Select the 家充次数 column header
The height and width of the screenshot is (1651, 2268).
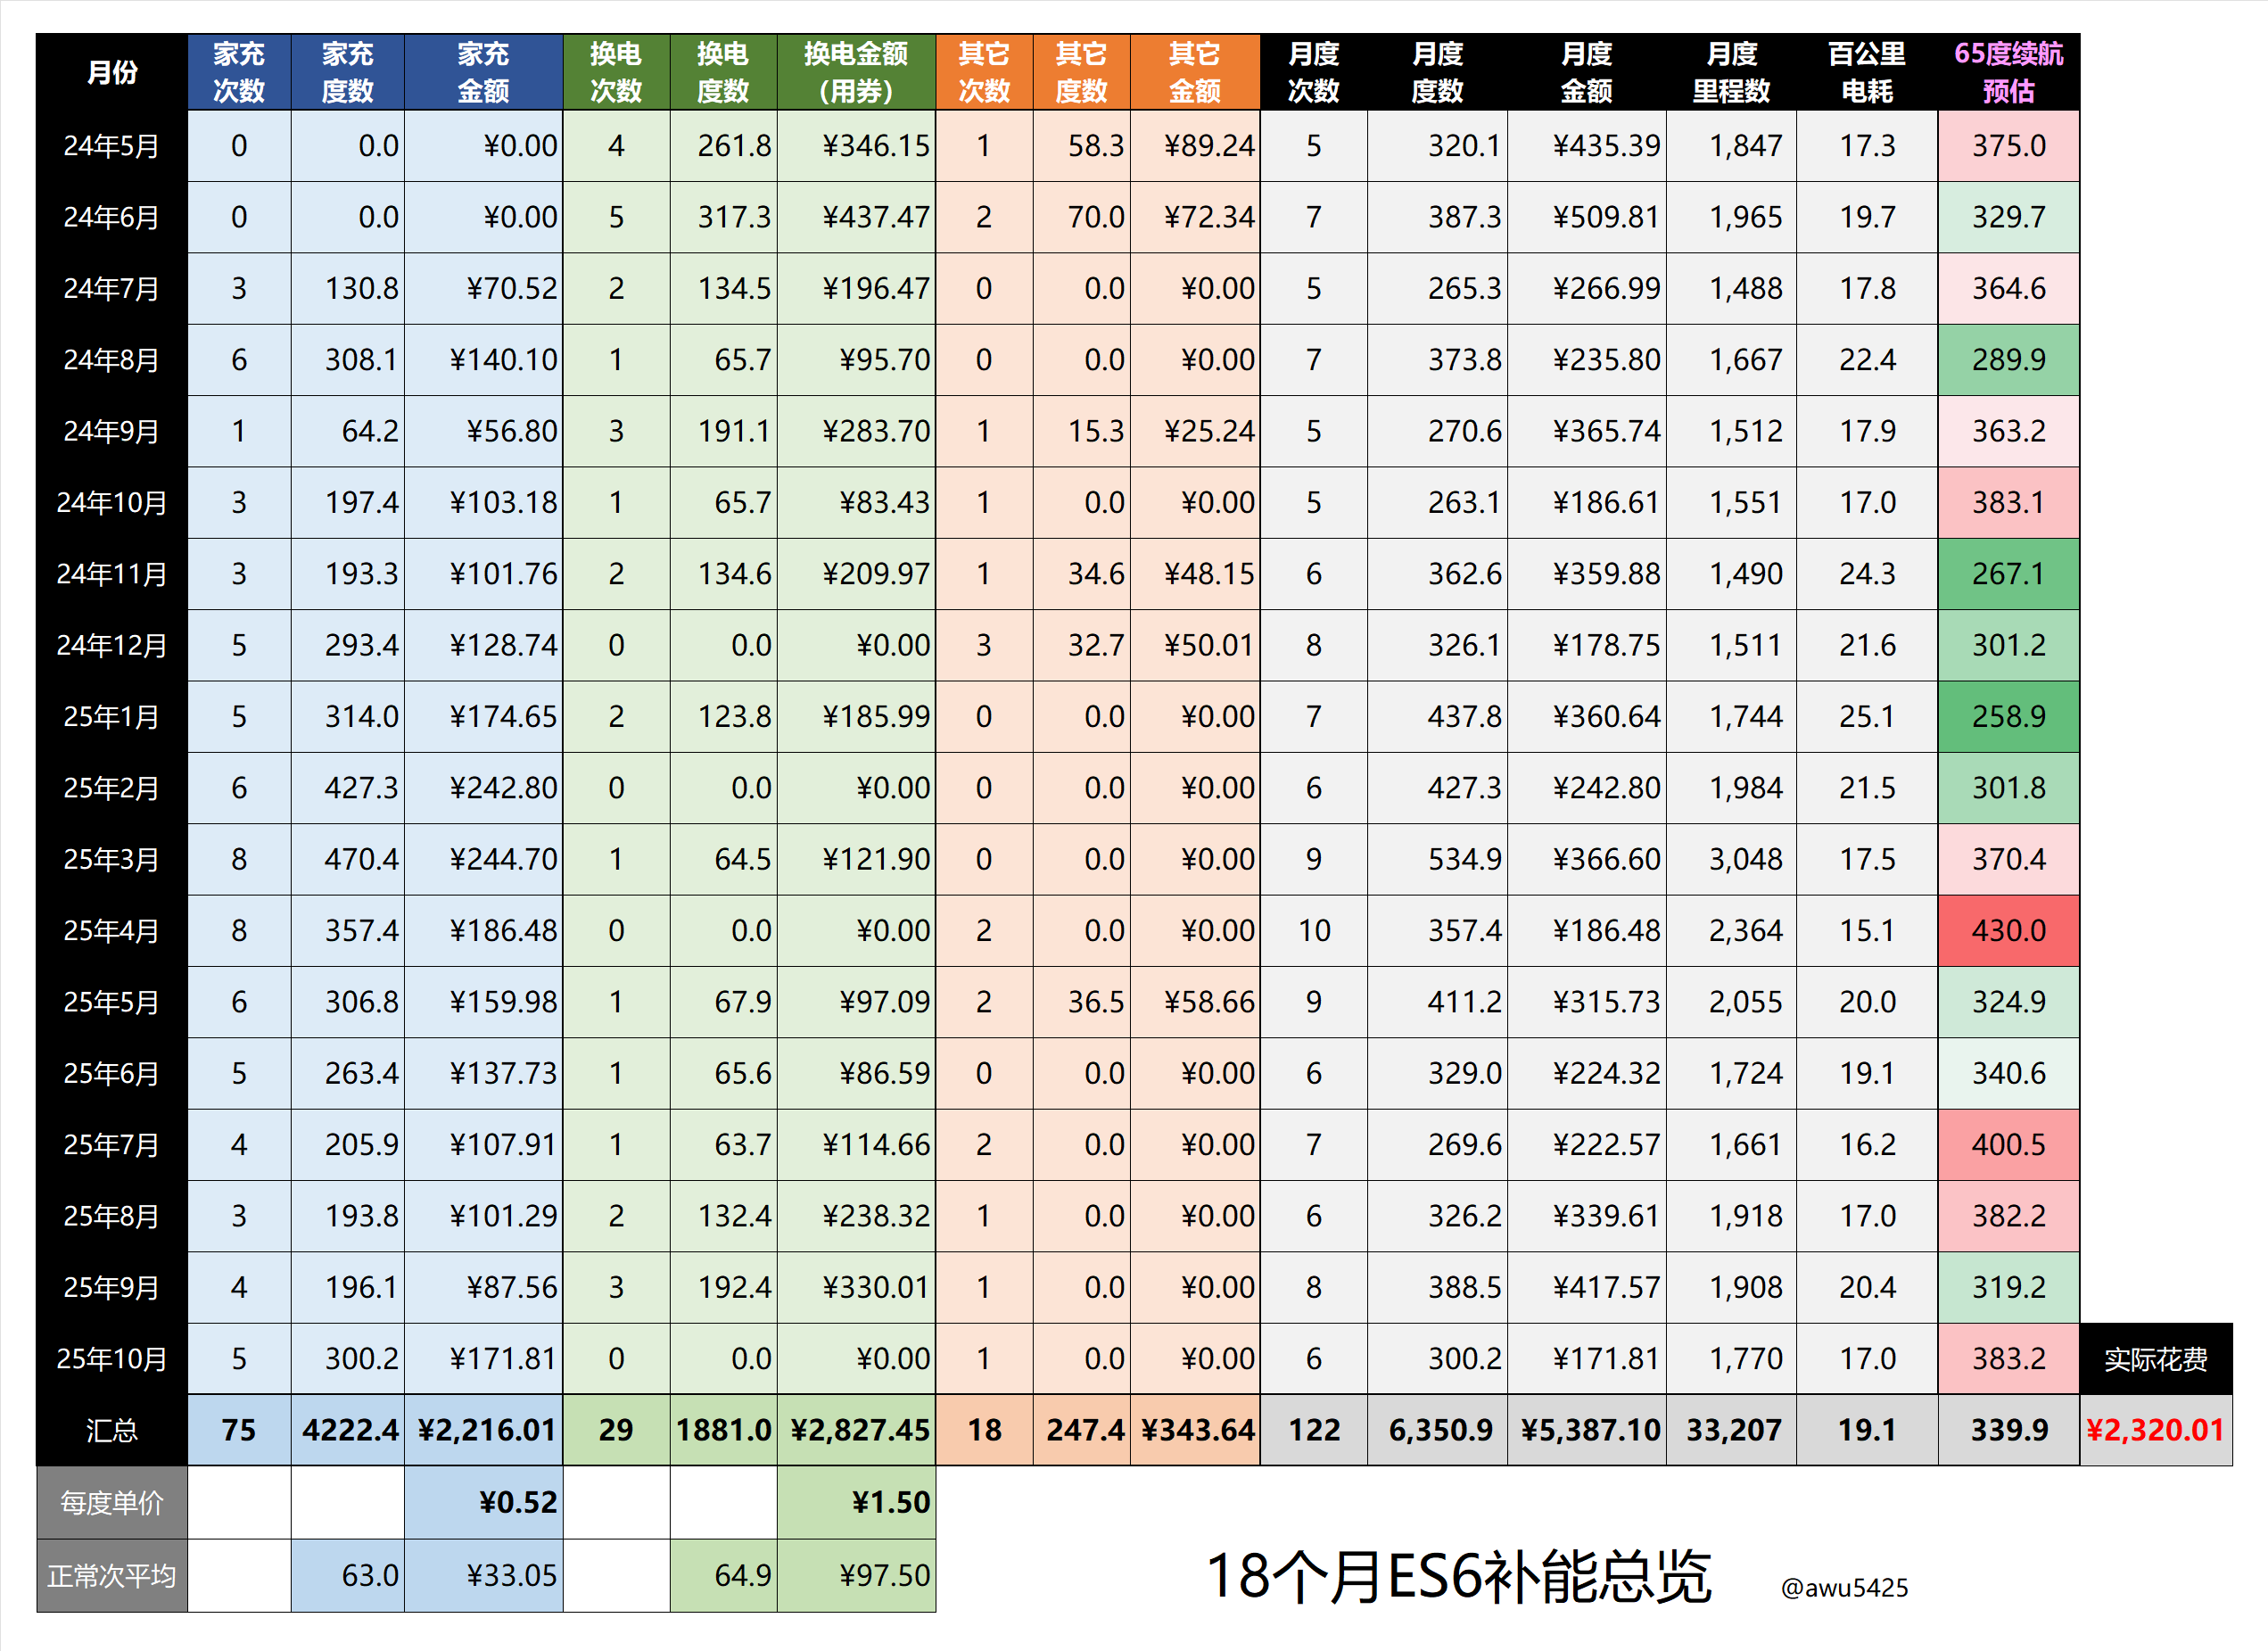tap(238, 72)
